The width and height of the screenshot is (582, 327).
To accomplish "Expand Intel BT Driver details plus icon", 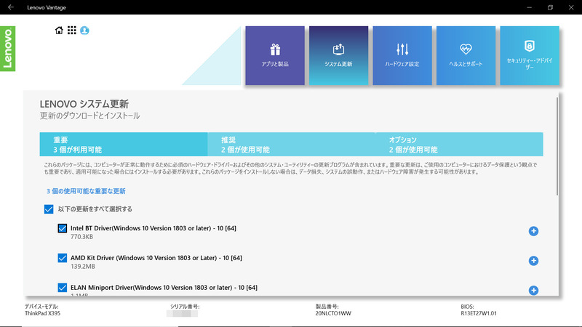I will (533, 231).
